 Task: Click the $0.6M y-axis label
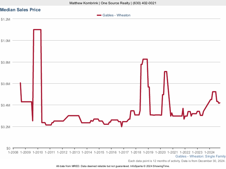[x=5, y=84]
